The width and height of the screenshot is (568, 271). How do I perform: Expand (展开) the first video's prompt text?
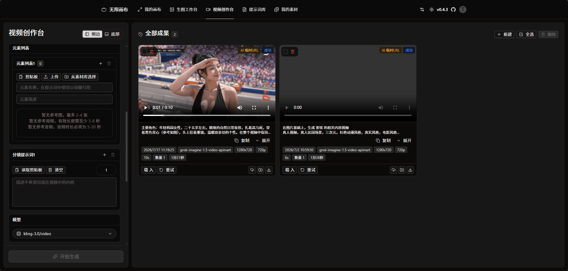263,141
